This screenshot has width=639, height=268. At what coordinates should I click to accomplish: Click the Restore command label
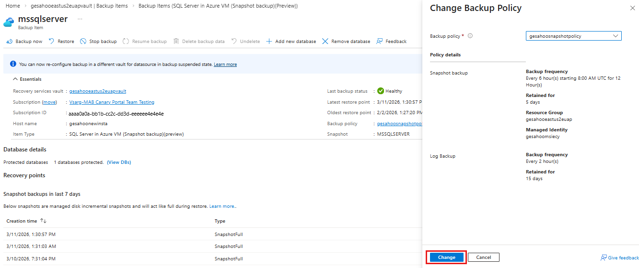click(x=66, y=42)
